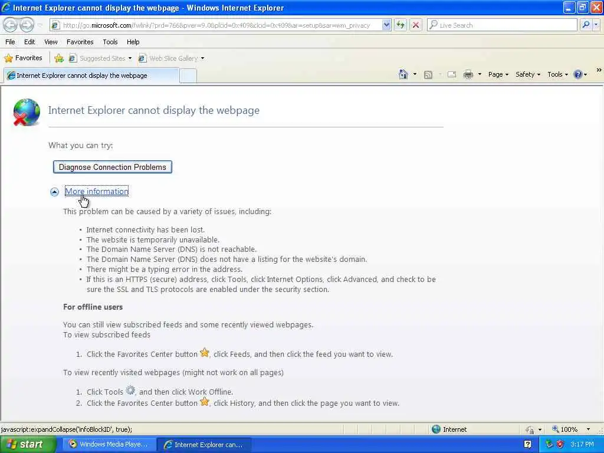Image resolution: width=604 pixels, height=453 pixels.
Task: Open the Print options dropdown arrow
Action: [x=480, y=74]
